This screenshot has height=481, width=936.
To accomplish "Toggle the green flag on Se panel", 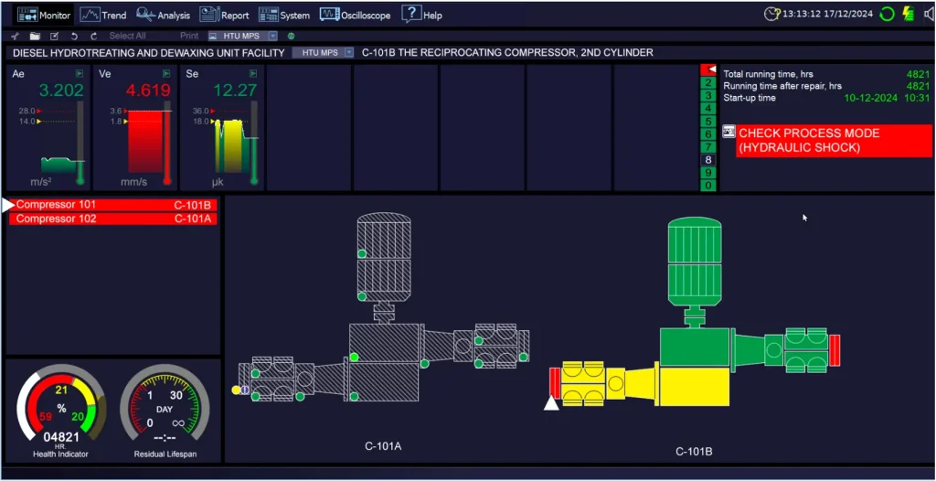I will [x=253, y=73].
